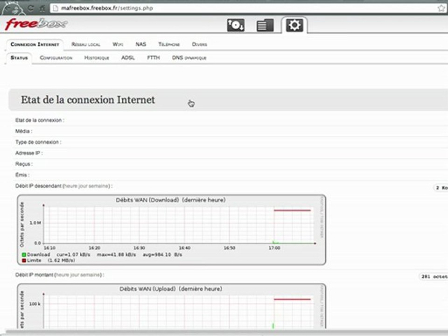Click the '16:10' label on download graph

pyautogui.click(x=49, y=248)
